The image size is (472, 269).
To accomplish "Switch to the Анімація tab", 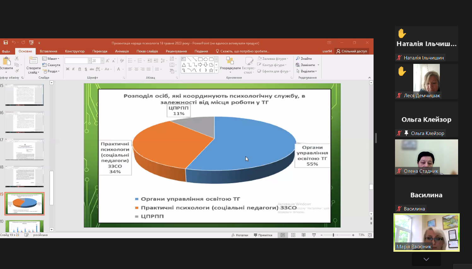I will click(x=122, y=51).
